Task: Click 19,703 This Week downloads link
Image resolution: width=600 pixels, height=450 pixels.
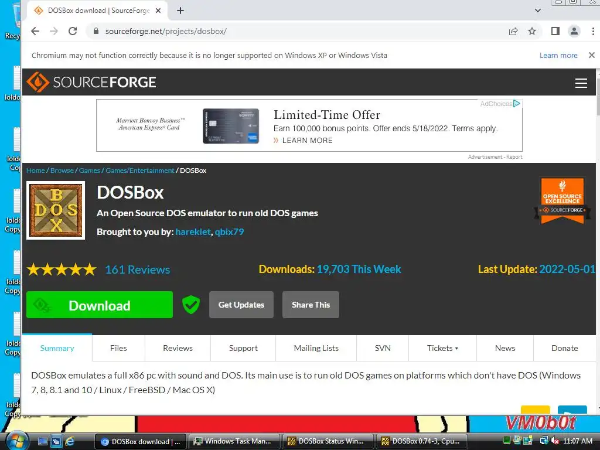Action: [x=359, y=269]
